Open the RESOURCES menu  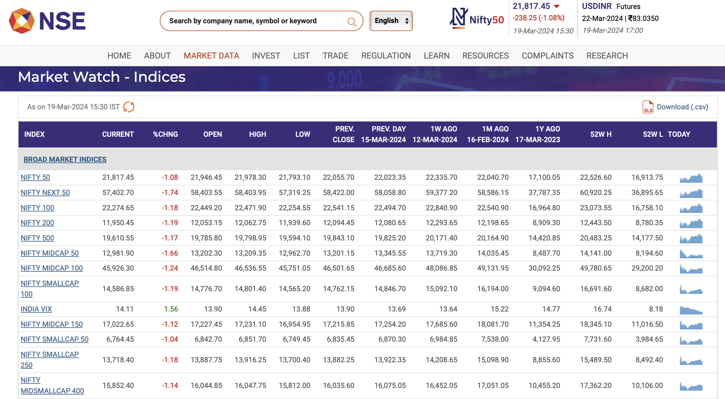pos(486,56)
